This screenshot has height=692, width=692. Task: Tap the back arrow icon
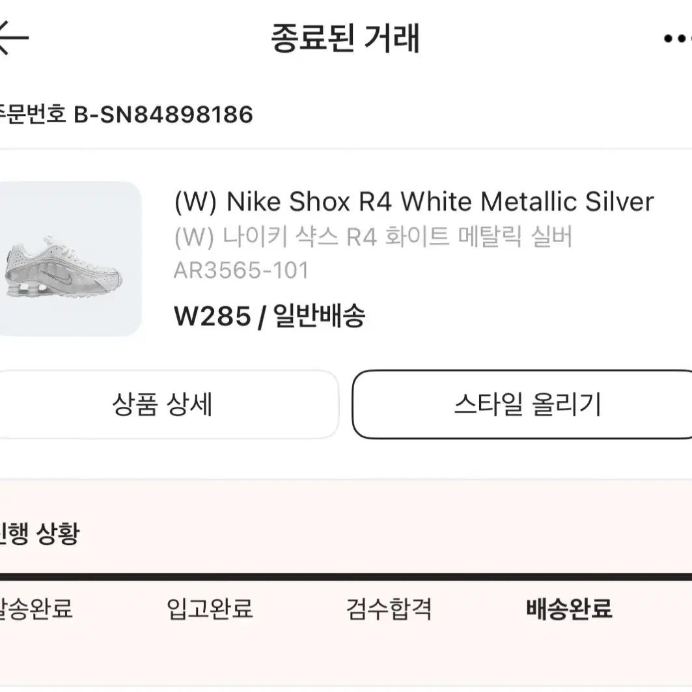click(x=13, y=38)
